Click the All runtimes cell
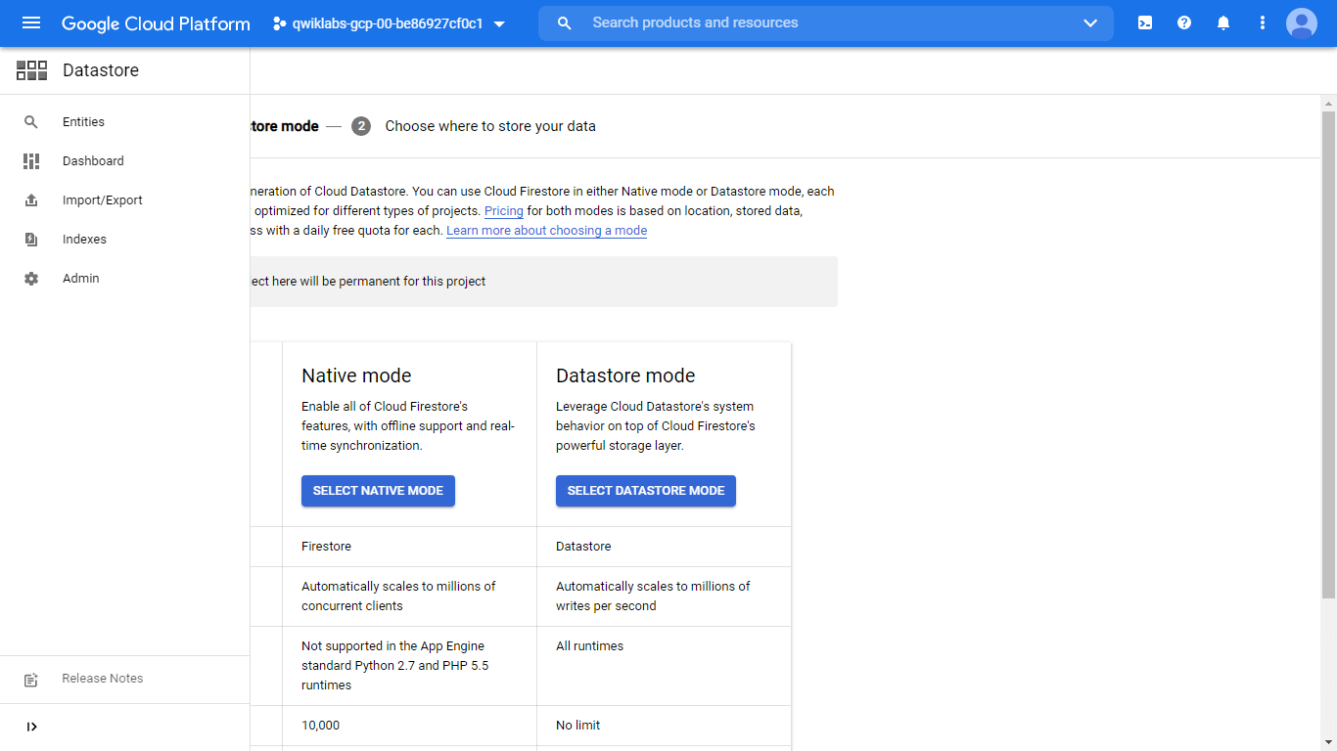The height and width of the screenshot is (751, 1337). pyautogui.click(x=664, y=666)
